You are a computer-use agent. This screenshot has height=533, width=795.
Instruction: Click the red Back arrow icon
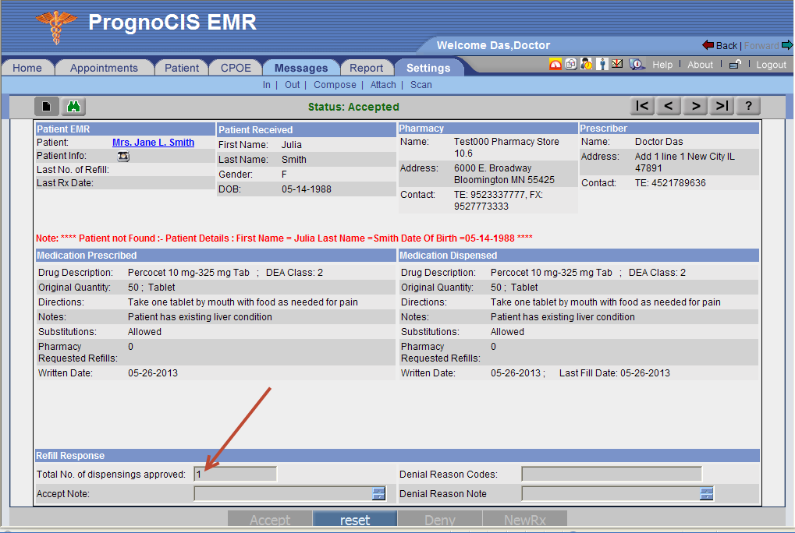tap(708, 45)
